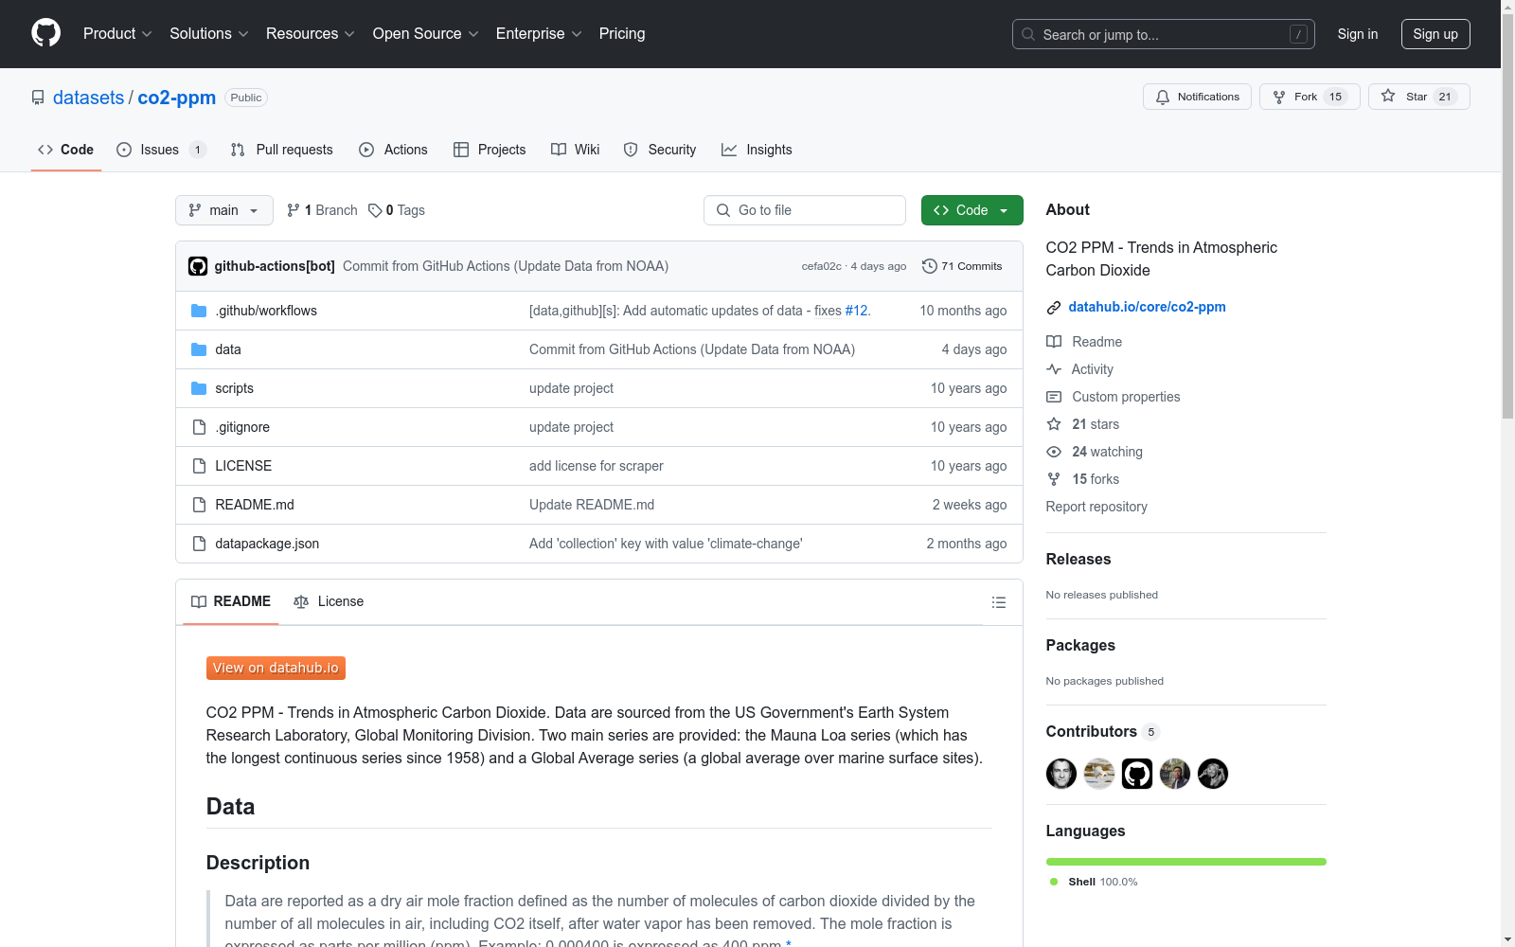Click the Custom properties icon
The width and height of the screenshot is (1515, 947).
tap(1054, 397)
